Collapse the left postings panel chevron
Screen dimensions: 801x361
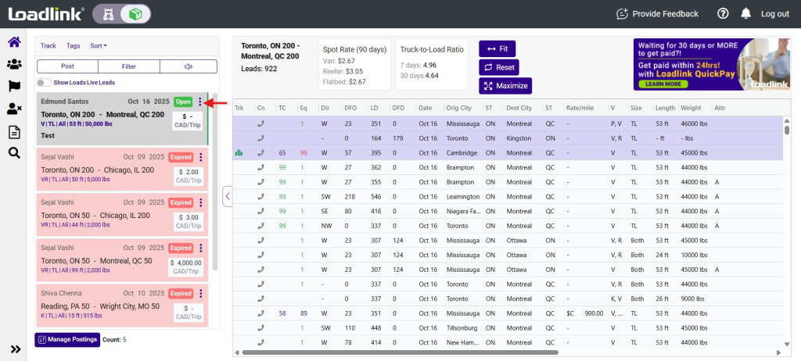[227, 196]
